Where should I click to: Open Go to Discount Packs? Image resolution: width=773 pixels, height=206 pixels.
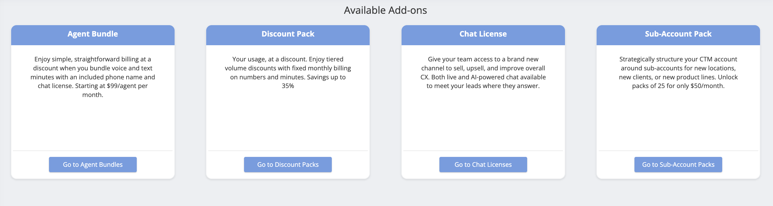pos(288,164)
